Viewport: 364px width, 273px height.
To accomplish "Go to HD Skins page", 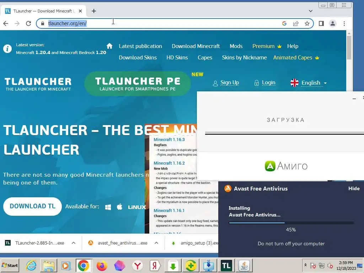I will pos(177,58).
